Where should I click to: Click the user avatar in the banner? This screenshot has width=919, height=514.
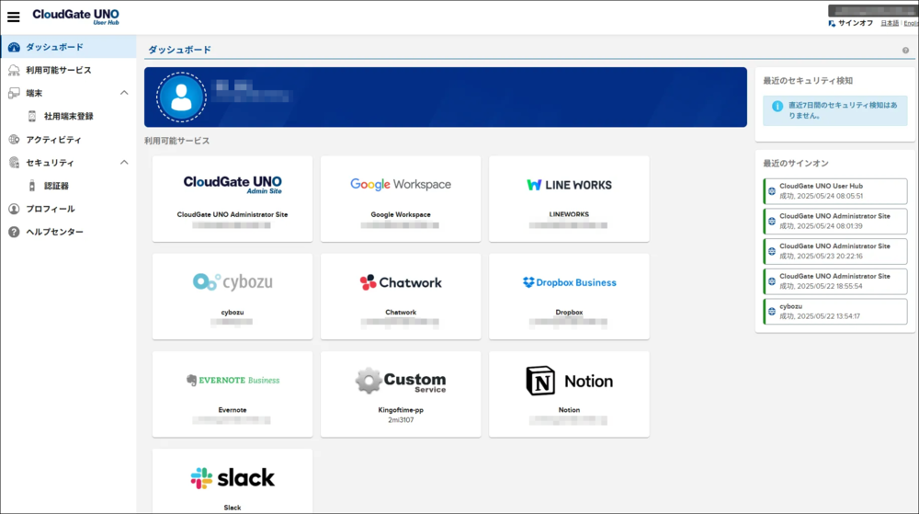coord(181,97)
